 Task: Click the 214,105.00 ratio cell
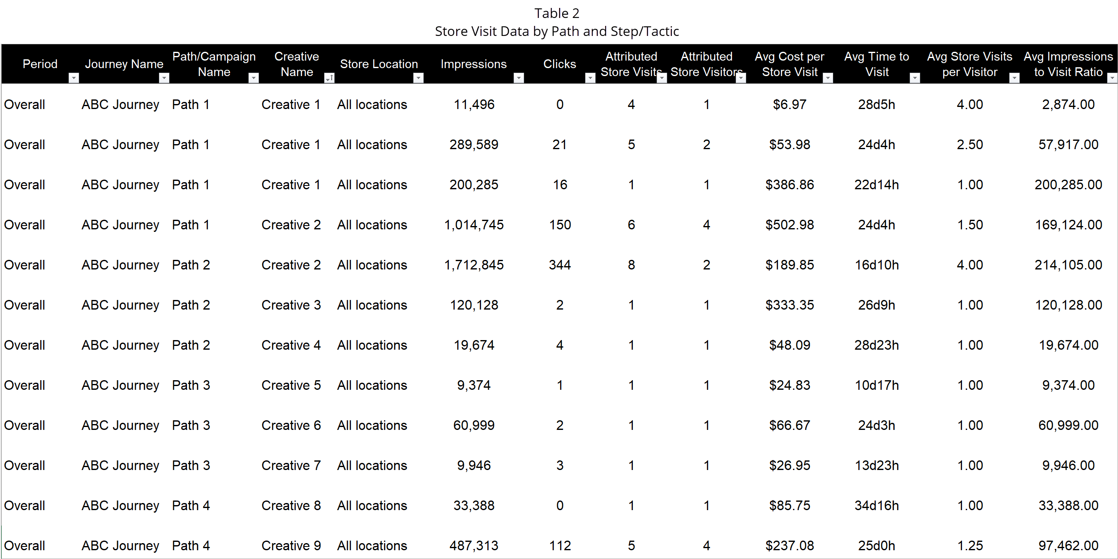coord(1068,265)
